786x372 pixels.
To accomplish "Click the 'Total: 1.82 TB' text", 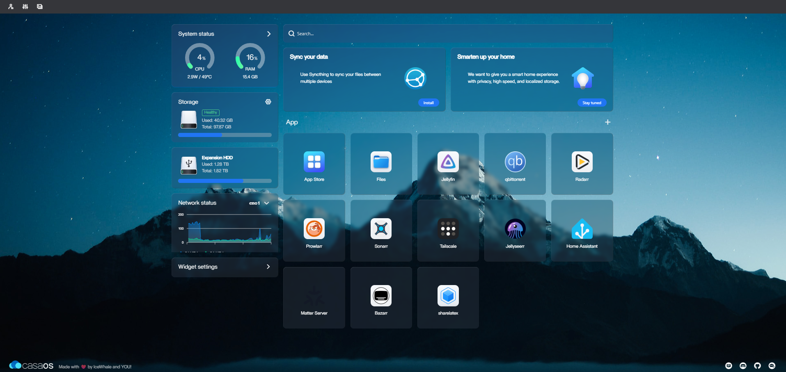I will point(215,171).
